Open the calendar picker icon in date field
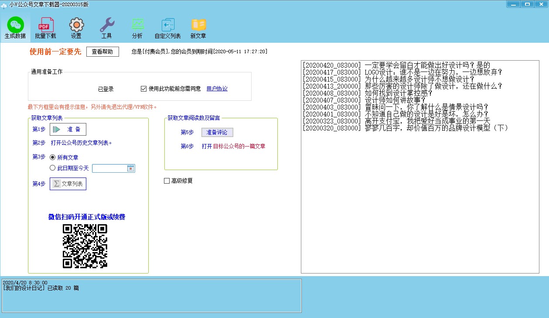 [130, 168]
